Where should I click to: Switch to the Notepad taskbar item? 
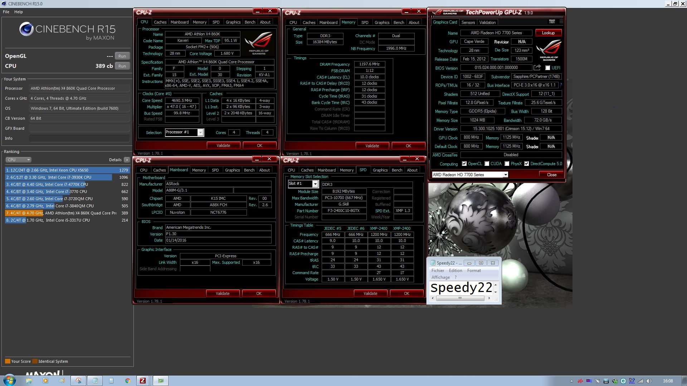tap(95, 381)
